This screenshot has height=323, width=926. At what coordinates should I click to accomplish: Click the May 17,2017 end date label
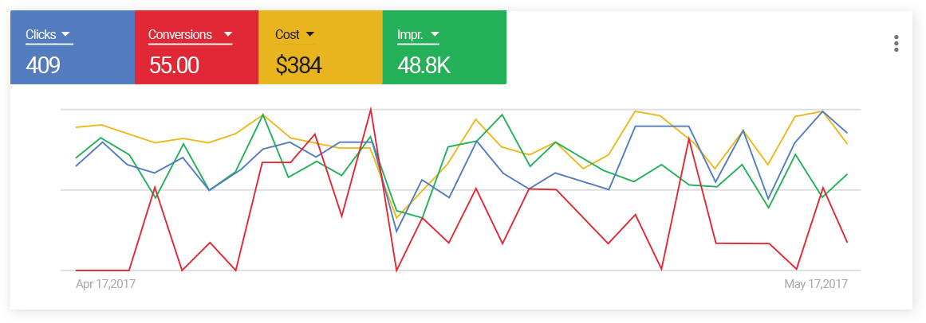click(x=816, y=284)
